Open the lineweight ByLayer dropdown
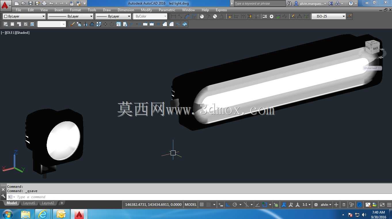Viewport: 392px width, 219px height. (x=113, y=16)
